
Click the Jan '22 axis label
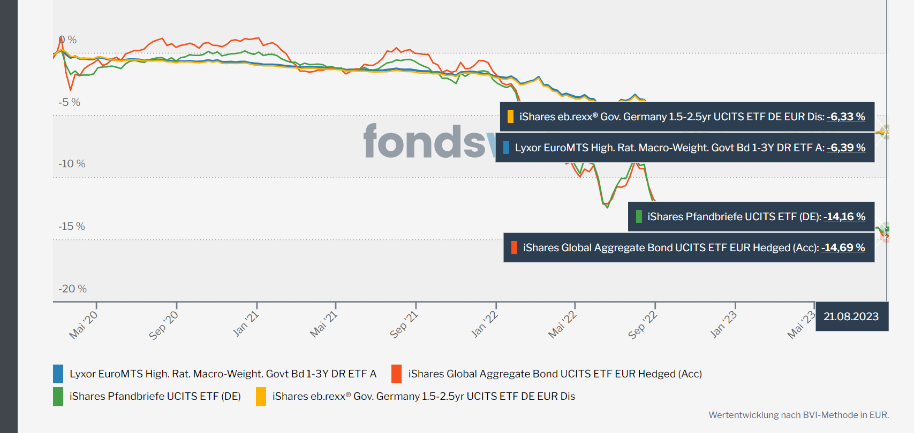(484, 324)
